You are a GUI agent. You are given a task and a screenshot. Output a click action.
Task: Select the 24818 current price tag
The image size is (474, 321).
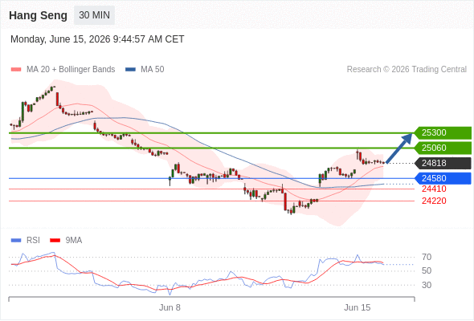(x=443, y=164)
